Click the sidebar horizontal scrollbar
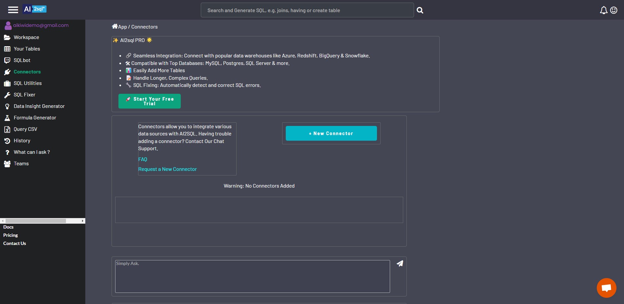 36,221
